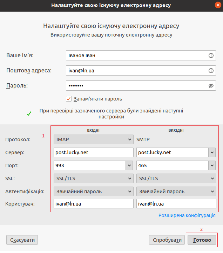
Task: Click the ВИХІДНІ column header
Action: coord(176,130)
